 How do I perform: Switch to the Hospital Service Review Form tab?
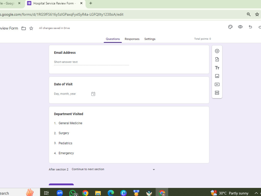pos(55,4)
